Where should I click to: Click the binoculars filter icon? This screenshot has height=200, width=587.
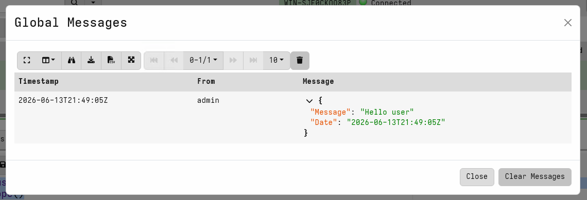71,60
